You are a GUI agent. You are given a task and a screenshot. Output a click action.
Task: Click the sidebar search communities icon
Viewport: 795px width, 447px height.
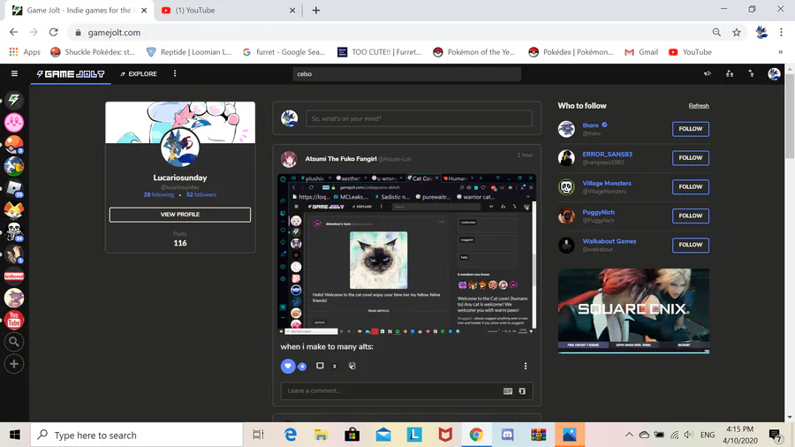[14, 342]
